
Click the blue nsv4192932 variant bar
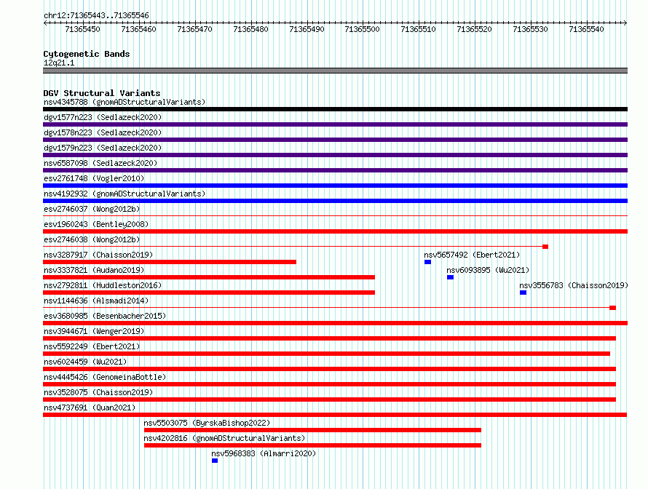[x=335, y=201]
